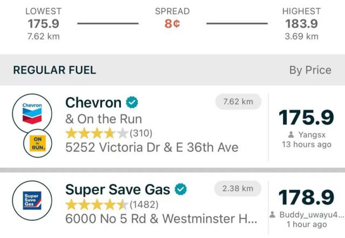Tap the On the Run logo badge
The height and width of the screenshot is (238, 345).
click(38, 143)
